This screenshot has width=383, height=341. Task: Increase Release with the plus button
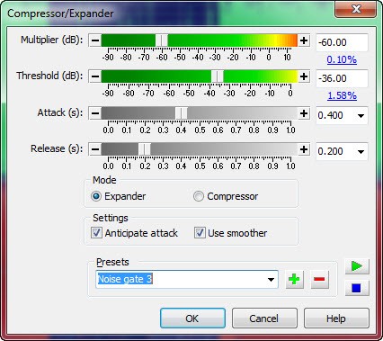[x=304, y=149]
